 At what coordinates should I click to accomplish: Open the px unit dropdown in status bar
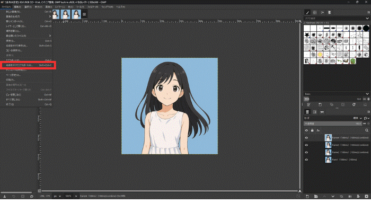57,196
